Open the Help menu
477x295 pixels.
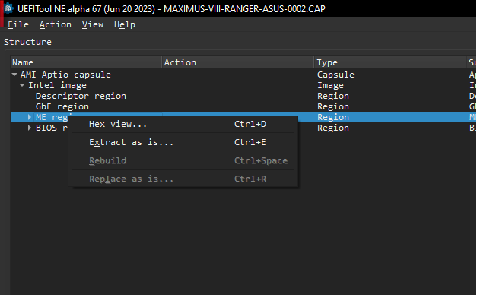pos(125,24)
